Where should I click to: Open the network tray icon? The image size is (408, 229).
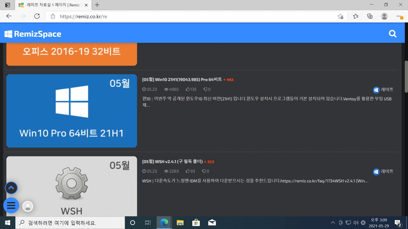coord(348,223)
